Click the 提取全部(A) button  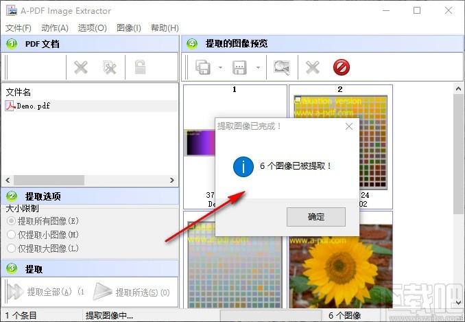click(46, 292)
